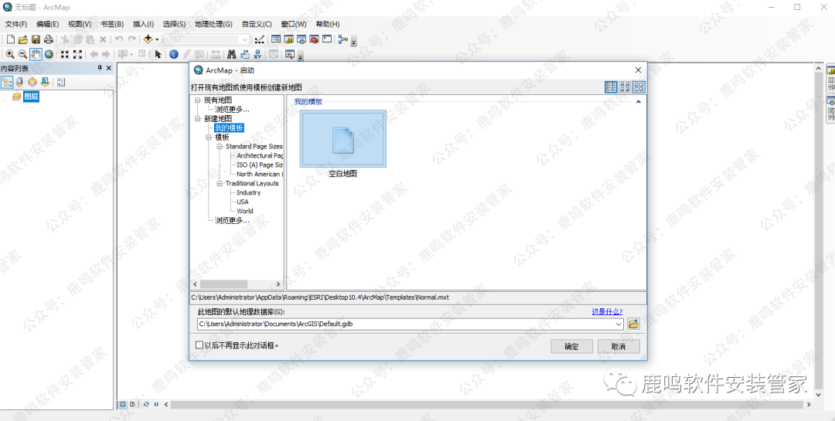
Task: Collapse the 模板 tree node
Action: click(209, 138)
